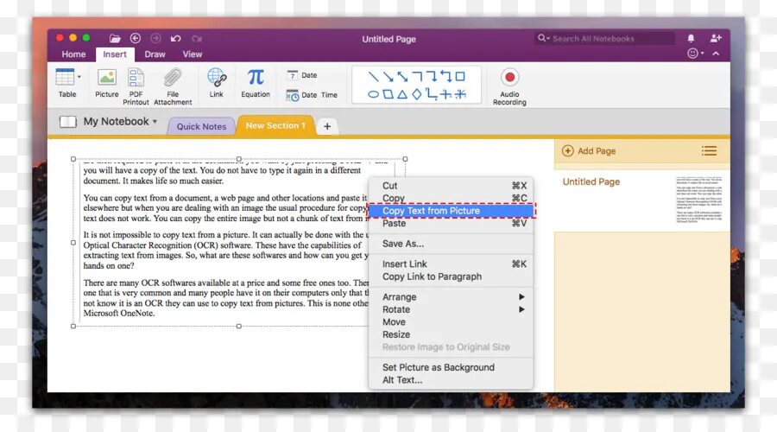The image size is (777, 432).
Task: Open the smiley feedback menu
Action: click(695, 53)
